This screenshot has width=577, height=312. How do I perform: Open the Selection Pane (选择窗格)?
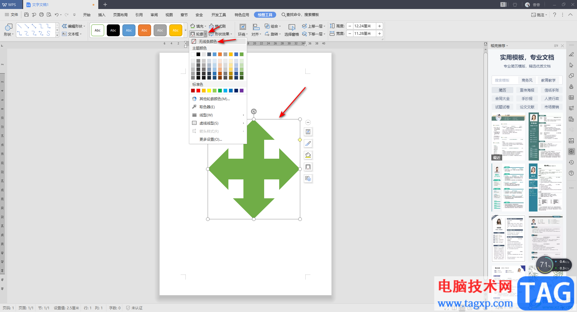292,30
